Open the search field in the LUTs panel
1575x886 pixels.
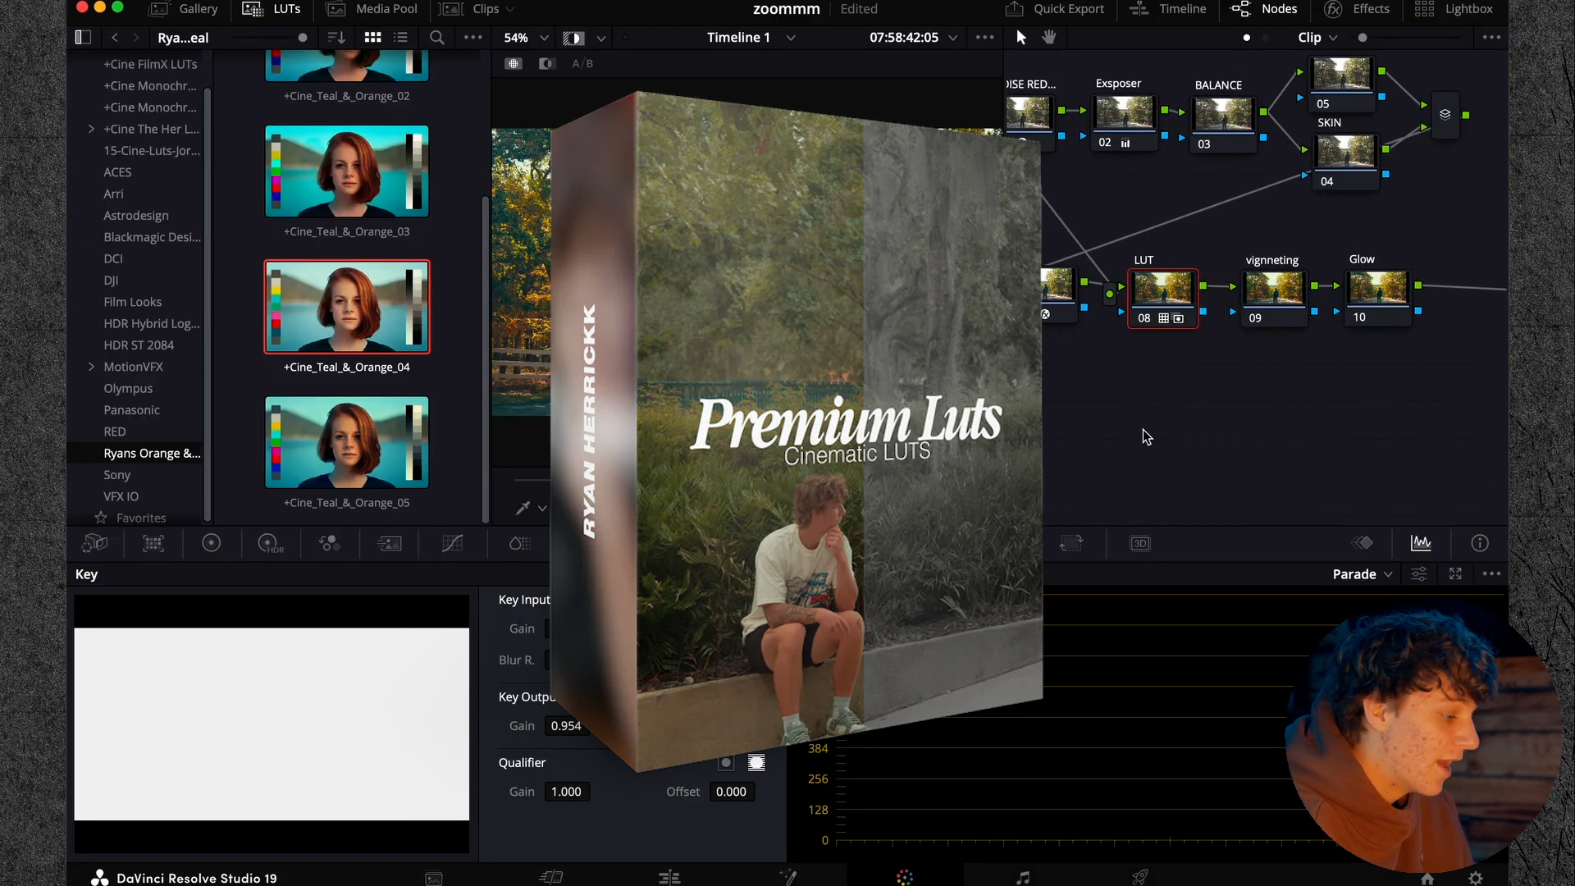click(x=437, y=38)
